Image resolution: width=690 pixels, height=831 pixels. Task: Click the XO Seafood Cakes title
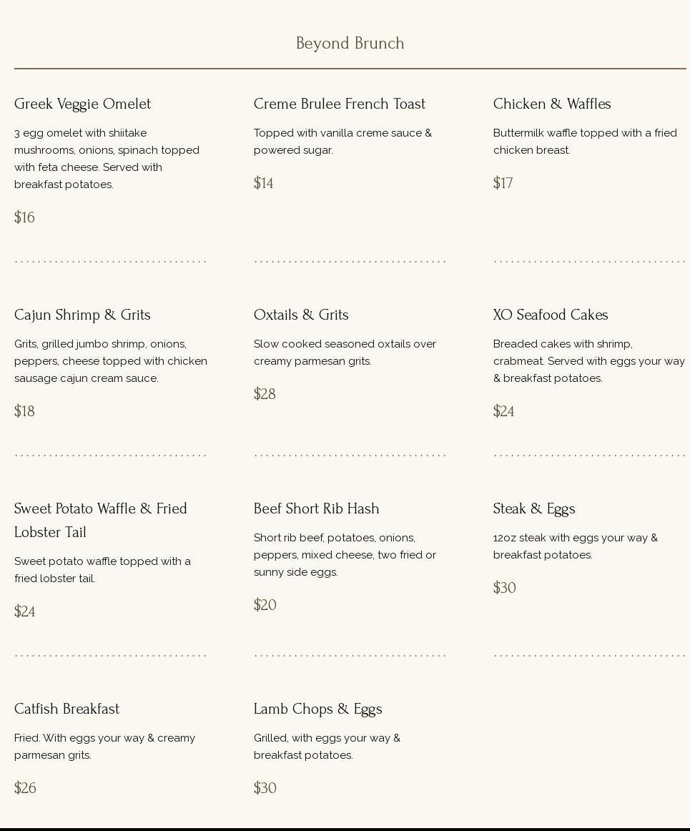[550, 315]
